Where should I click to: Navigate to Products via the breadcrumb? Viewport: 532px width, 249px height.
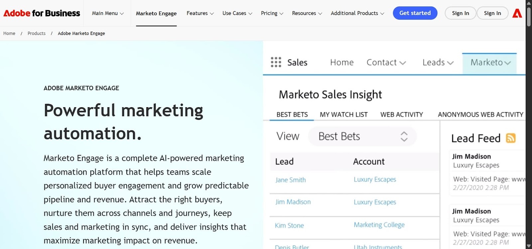(x=36, y=33)
